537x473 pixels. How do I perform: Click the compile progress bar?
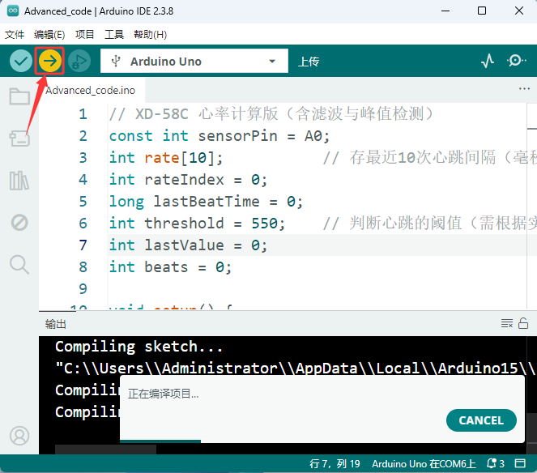pyautogui.click(x=160, y=441)
